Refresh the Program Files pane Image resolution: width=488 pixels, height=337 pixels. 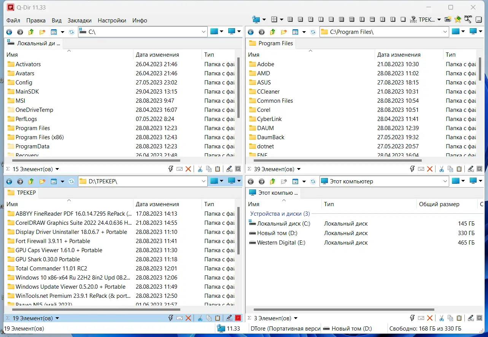tap(313, 32)
